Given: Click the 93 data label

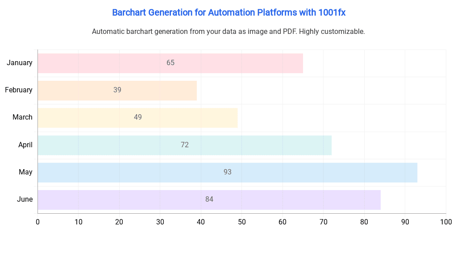Looking at the screenshot, I should tap(228, 172).
